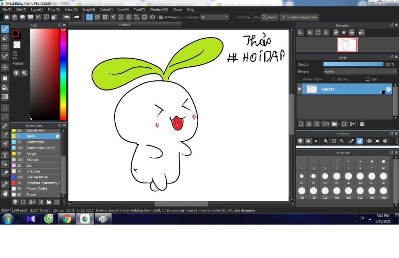This screenshot has height=258, width=399.
Task: Switch to the Untitled canvas tab
Action: pos(125,25)
